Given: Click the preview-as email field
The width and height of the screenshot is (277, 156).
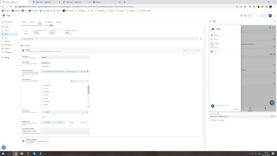Looking at the screenshot, I should (x=239, y=117).
